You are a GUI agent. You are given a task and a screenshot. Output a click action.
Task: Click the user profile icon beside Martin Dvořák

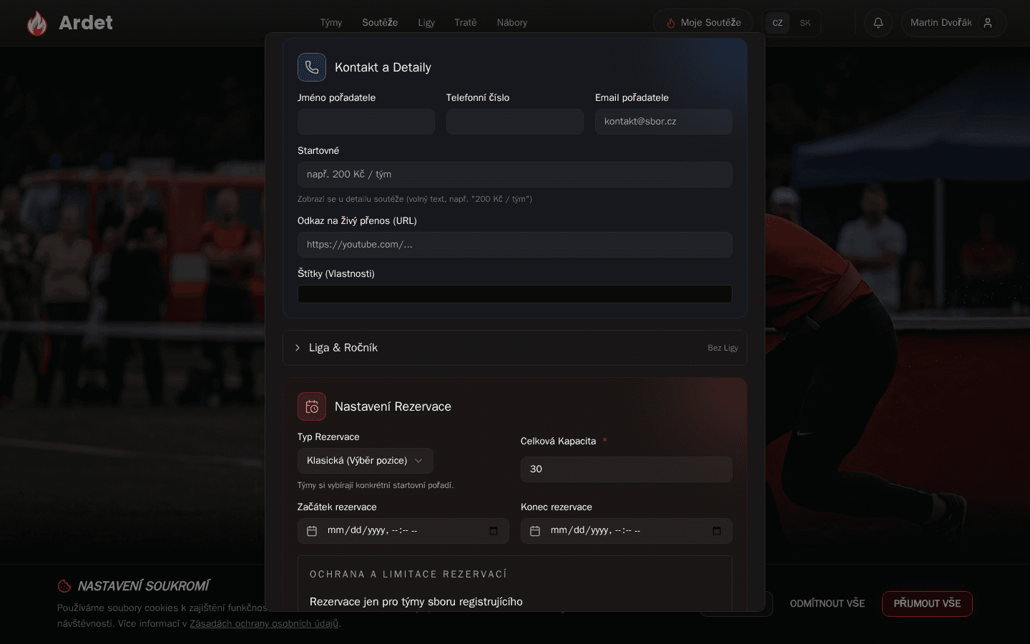click(988, 23)
